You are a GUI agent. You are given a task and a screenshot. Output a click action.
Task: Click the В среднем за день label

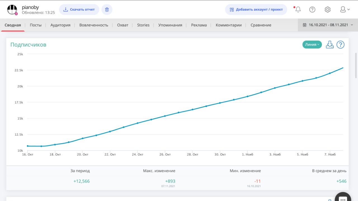[329, 171]
